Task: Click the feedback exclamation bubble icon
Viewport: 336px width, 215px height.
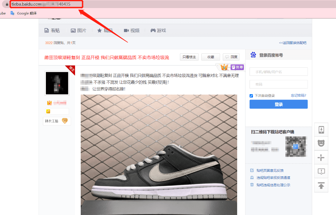Action: click(x=321, y=171)
